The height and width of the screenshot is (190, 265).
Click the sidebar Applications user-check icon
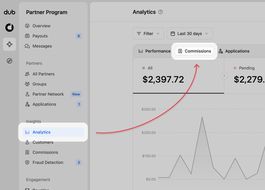(x=27, y=104)
